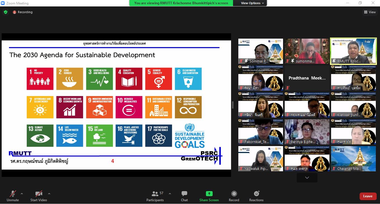Click goal 8 Decent Work tile
Image resolution: width=380 pixels, height=204 pixels.
coord(70,107)
